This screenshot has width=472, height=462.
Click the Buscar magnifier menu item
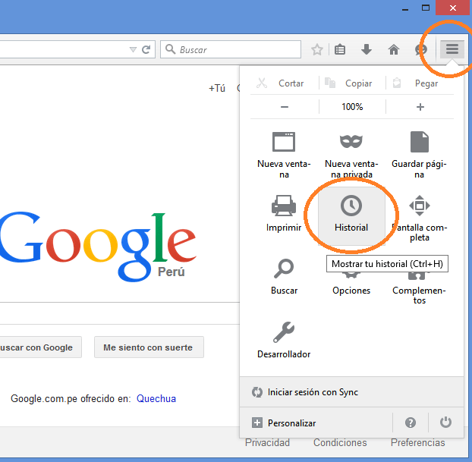tap(284, 277)
